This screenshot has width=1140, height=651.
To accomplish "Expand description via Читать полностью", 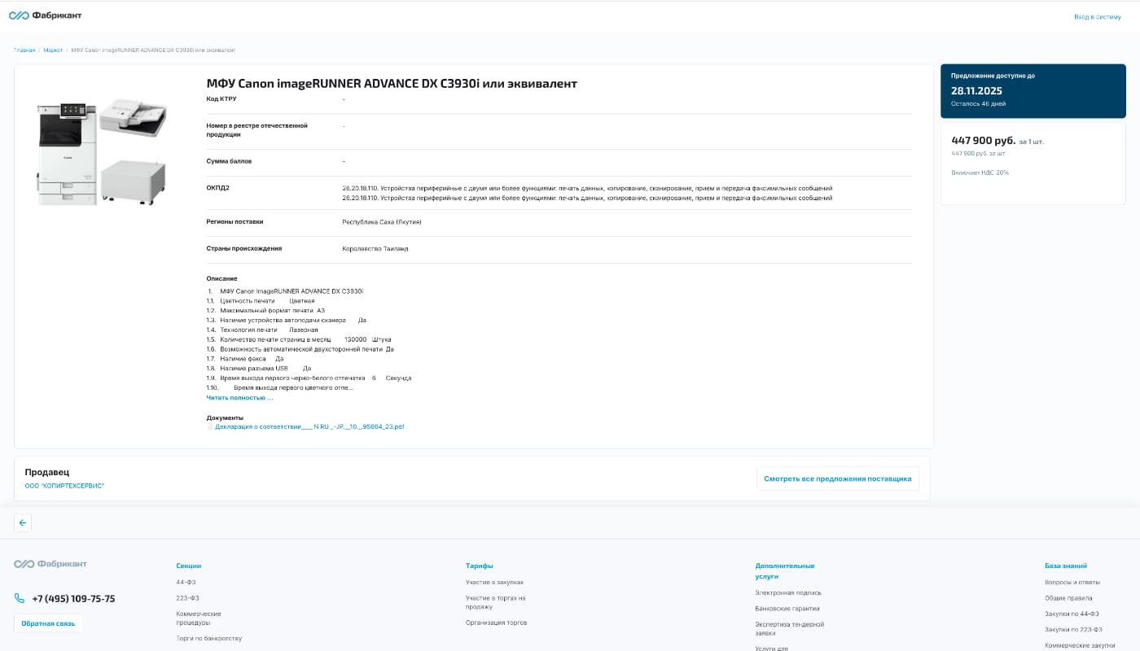I will click(x=239, y=398).
